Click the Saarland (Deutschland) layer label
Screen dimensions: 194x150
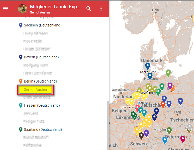click(43, 129)
